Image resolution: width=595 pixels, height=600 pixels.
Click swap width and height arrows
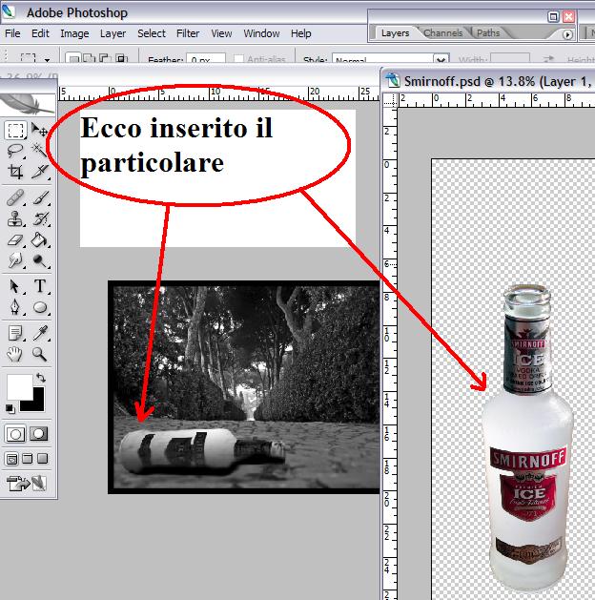point(548,59)
